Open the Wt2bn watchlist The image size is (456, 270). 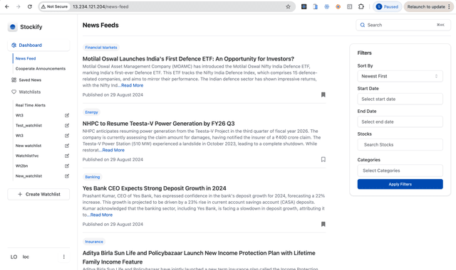(x=21, y=166)
